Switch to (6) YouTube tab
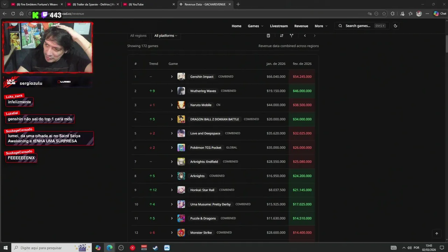Image resolution: width=448 pixels, height=252 pixels. pos(149,4)
